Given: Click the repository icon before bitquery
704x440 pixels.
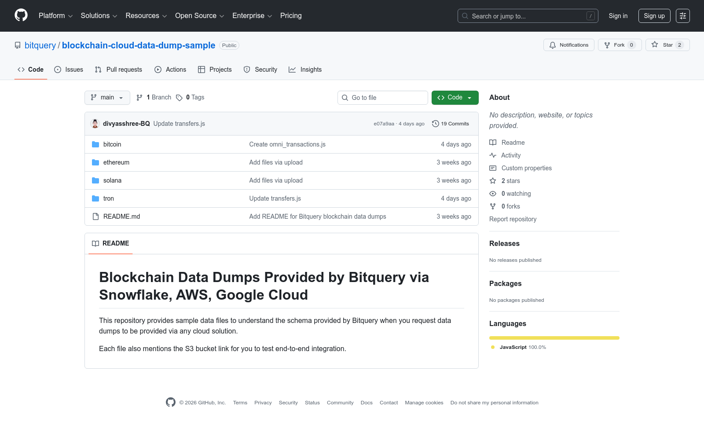Looking at the screenshot, I should pos(18,45).
